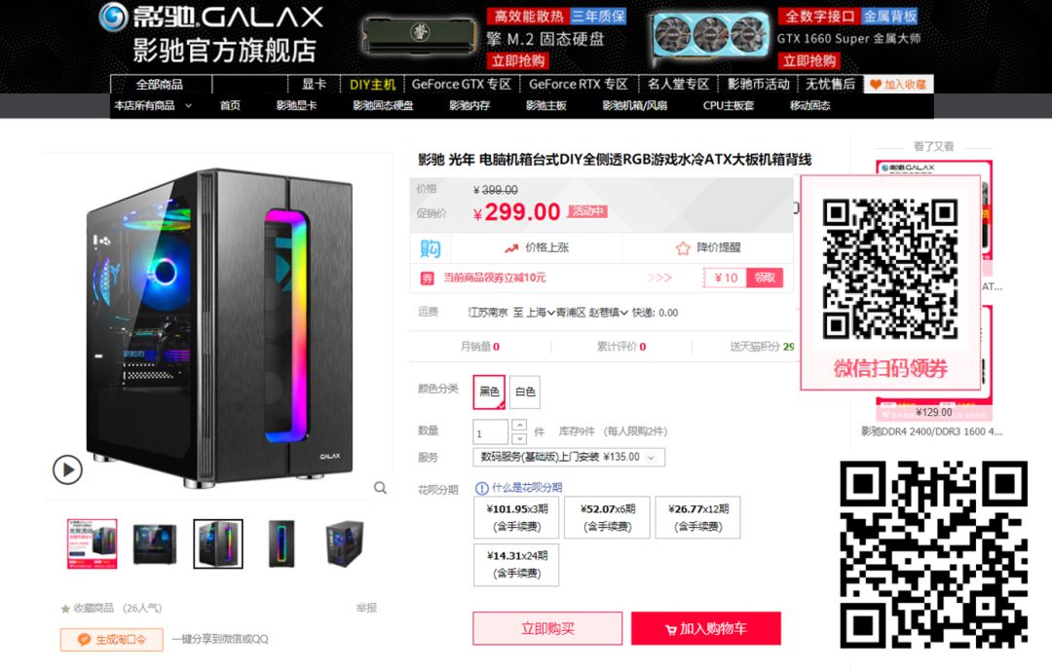The image size is (1052, 672).
Task: Choose the ¥101.95x3期 installment plan
Action: (516, 517)
